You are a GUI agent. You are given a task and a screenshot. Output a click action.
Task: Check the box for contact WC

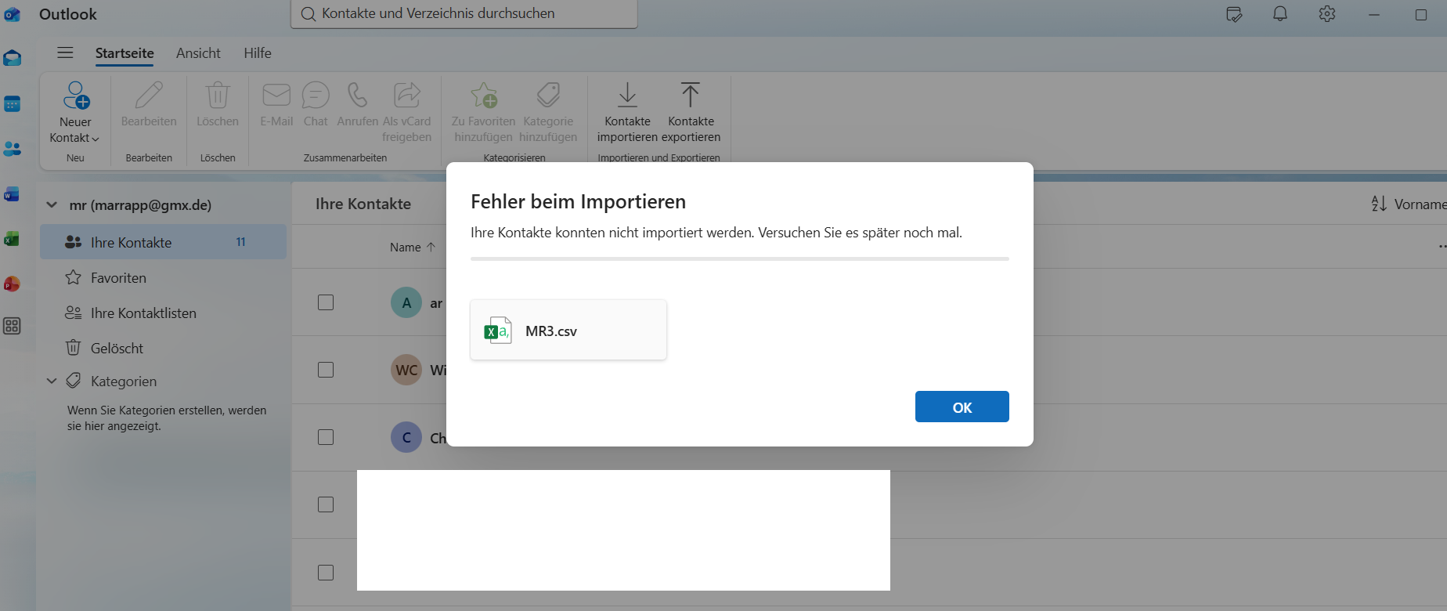326,370
